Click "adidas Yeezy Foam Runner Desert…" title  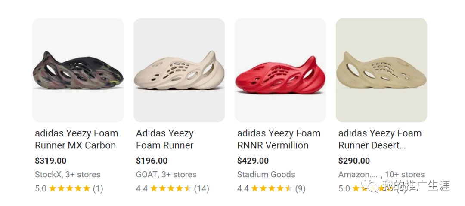tap(380, 139)
